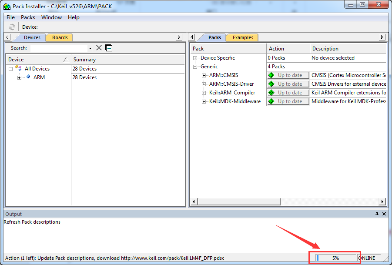Image resolution: width=392 pixels, height=265 pixels.
Task: Expand the ARM device vendor node
Action: point(19,77)
